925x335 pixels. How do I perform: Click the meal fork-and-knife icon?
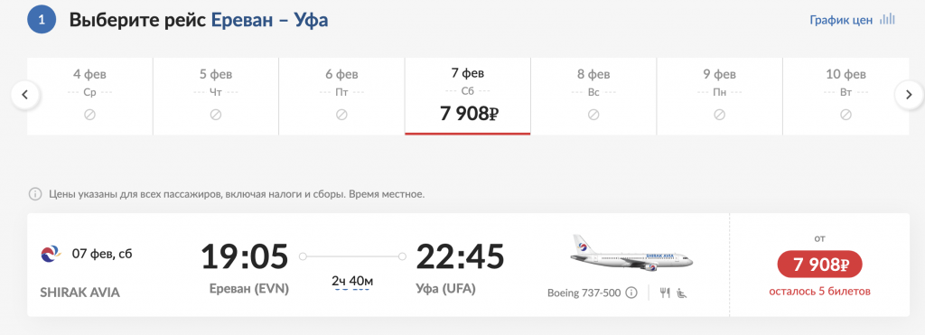pyautogui.click(x=666, y=293)
